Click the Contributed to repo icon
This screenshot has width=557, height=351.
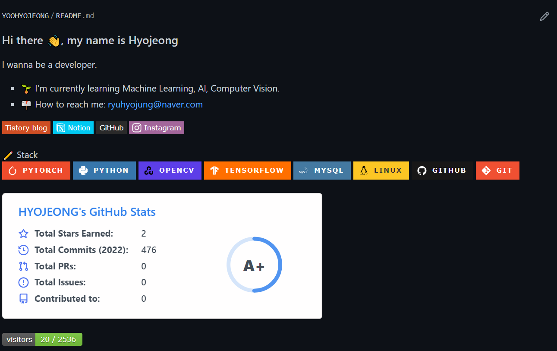pyautogui.click(x=23, y=299)
